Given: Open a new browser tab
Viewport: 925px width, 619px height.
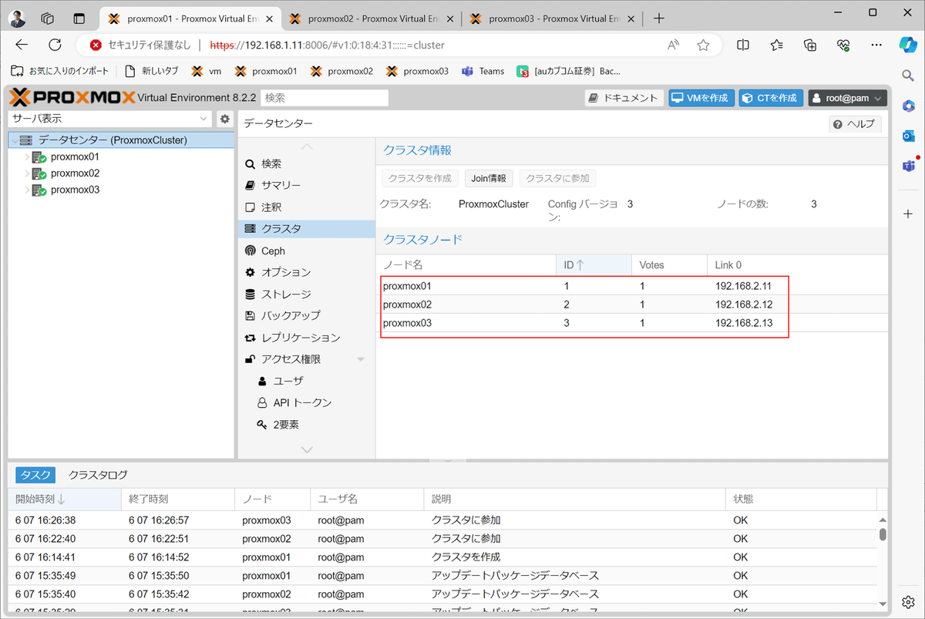Looking at the screenshot, I should click(x=658, y=19).
